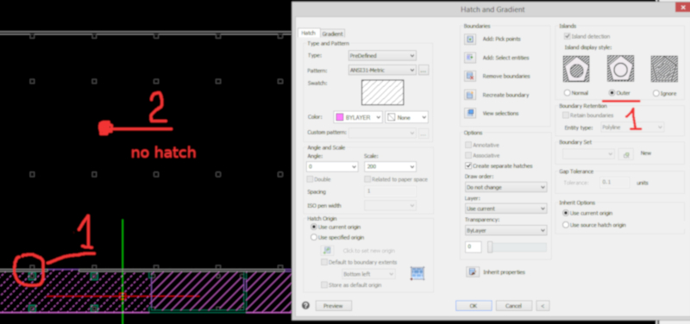Click the collapse dialog arrow button
This screenshot has height=324, width=690.
543,306
